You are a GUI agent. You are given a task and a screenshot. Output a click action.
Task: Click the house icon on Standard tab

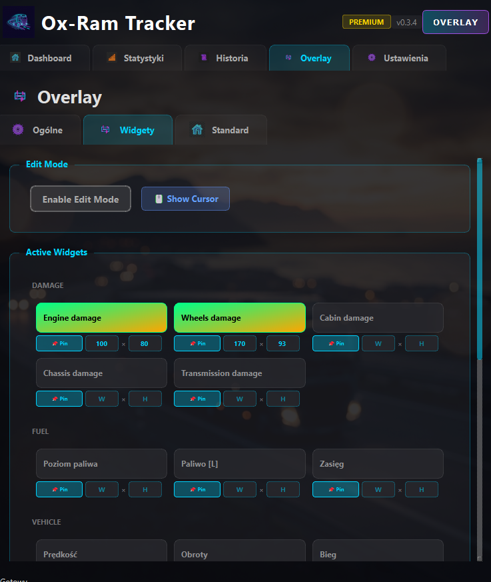click(197, 130)
